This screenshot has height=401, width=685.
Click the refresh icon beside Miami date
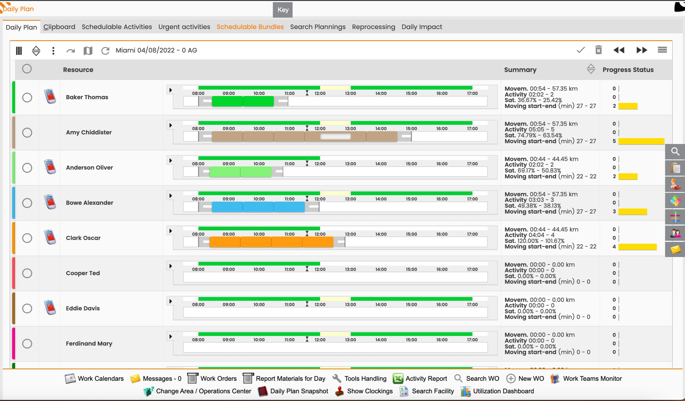(105, 51)
